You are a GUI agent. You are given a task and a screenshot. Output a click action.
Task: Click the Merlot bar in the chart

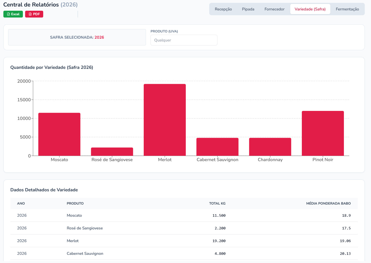click(165, 120)
